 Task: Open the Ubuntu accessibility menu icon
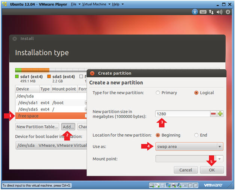point(195,12)
